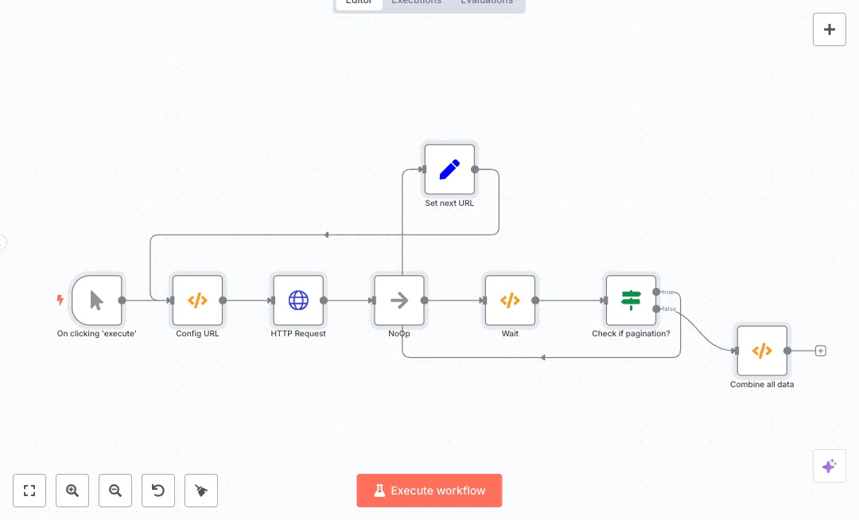This screenshot has width=859, height=520.
Task: Reset the canvas zoom level
Action: [158, 491]
